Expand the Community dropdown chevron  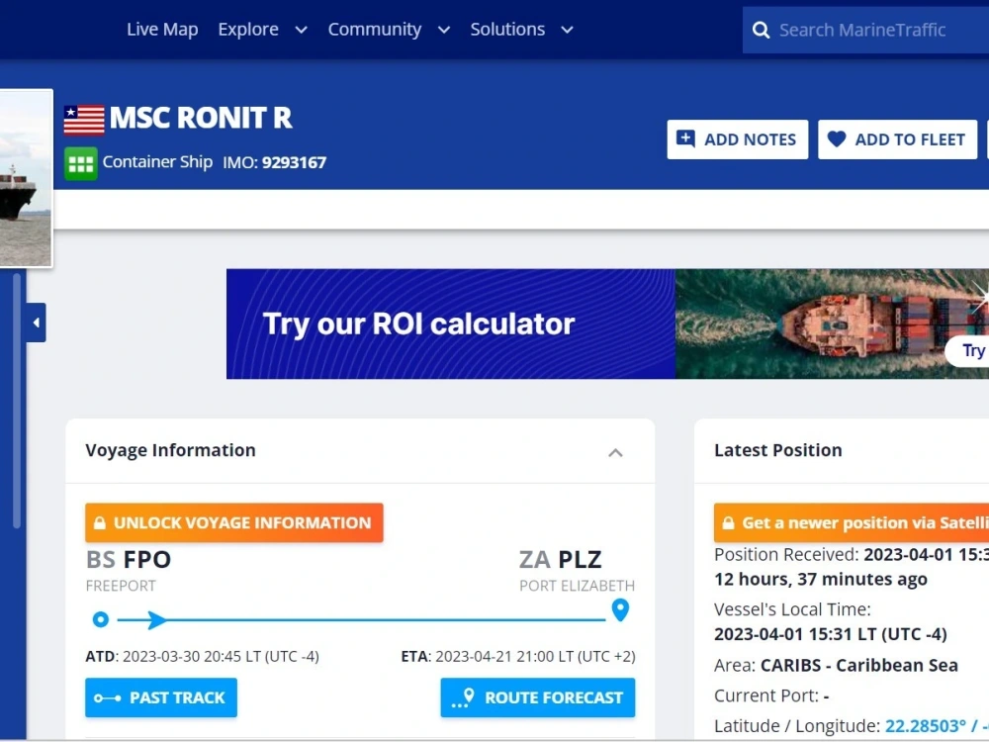pyautogui.click(x=444, y=30)
